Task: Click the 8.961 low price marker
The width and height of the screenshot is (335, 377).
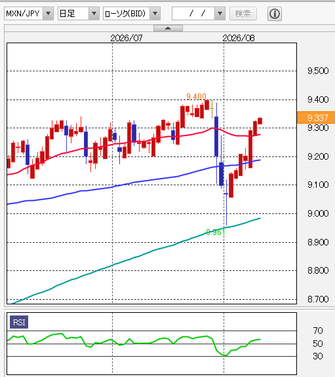Action: pos(215,232)
